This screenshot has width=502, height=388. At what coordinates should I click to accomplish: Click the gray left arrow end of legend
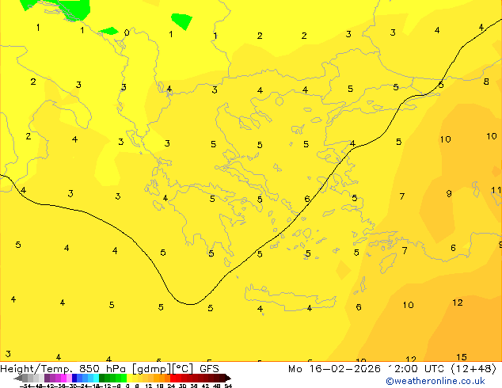point(18,378)
